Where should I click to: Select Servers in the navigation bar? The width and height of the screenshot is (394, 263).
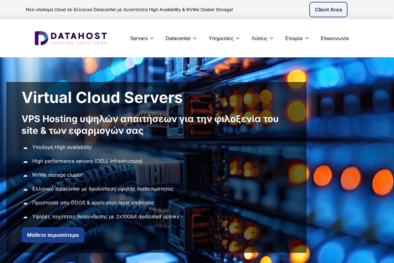[139, 38]
